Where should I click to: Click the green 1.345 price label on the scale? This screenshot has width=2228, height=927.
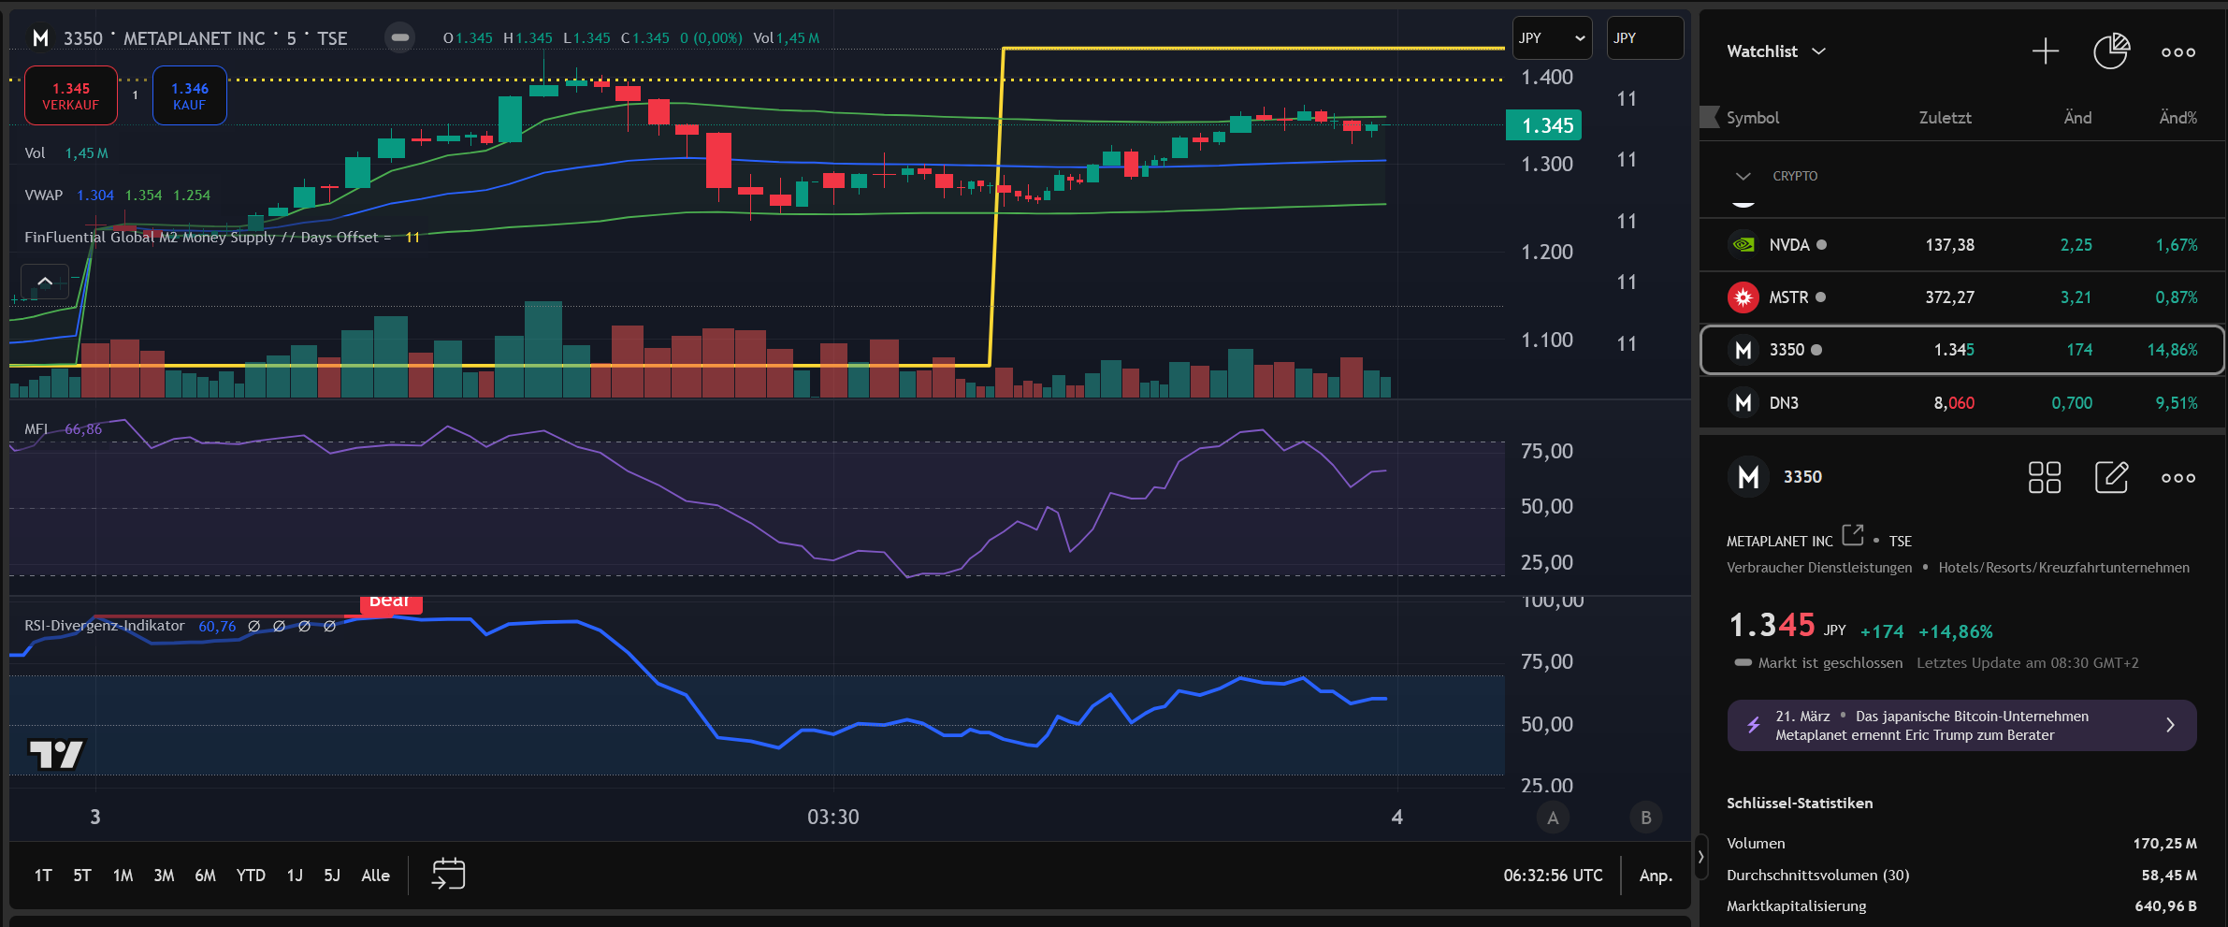[x=1543, y=125]
